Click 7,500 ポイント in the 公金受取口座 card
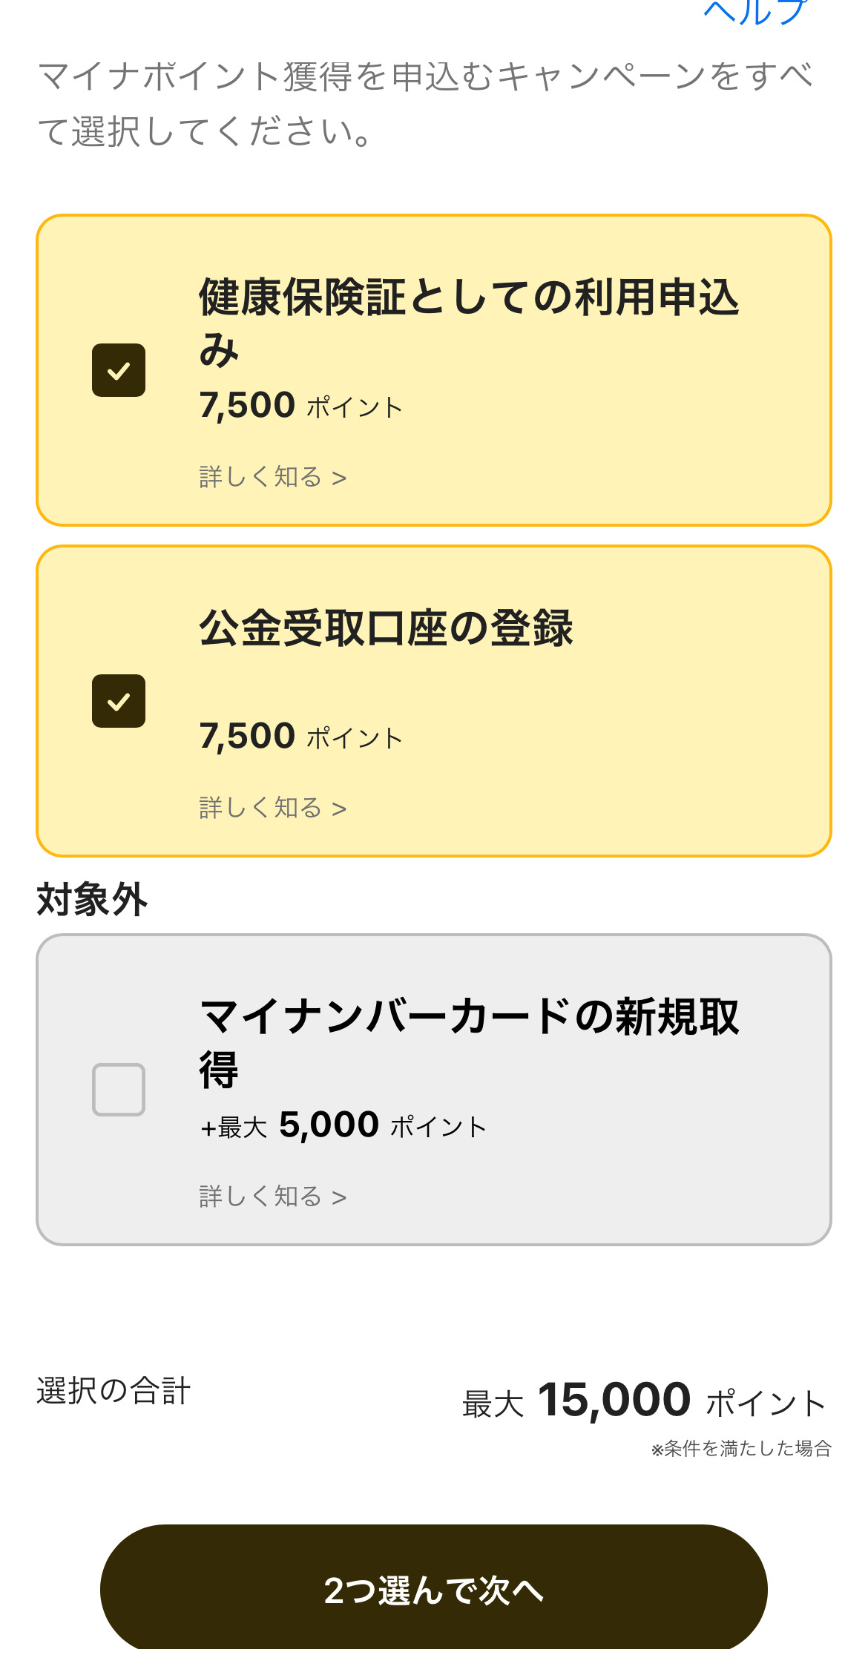Image resolution: width=868 pixels, height=1678 pixels. pos(300,737)
